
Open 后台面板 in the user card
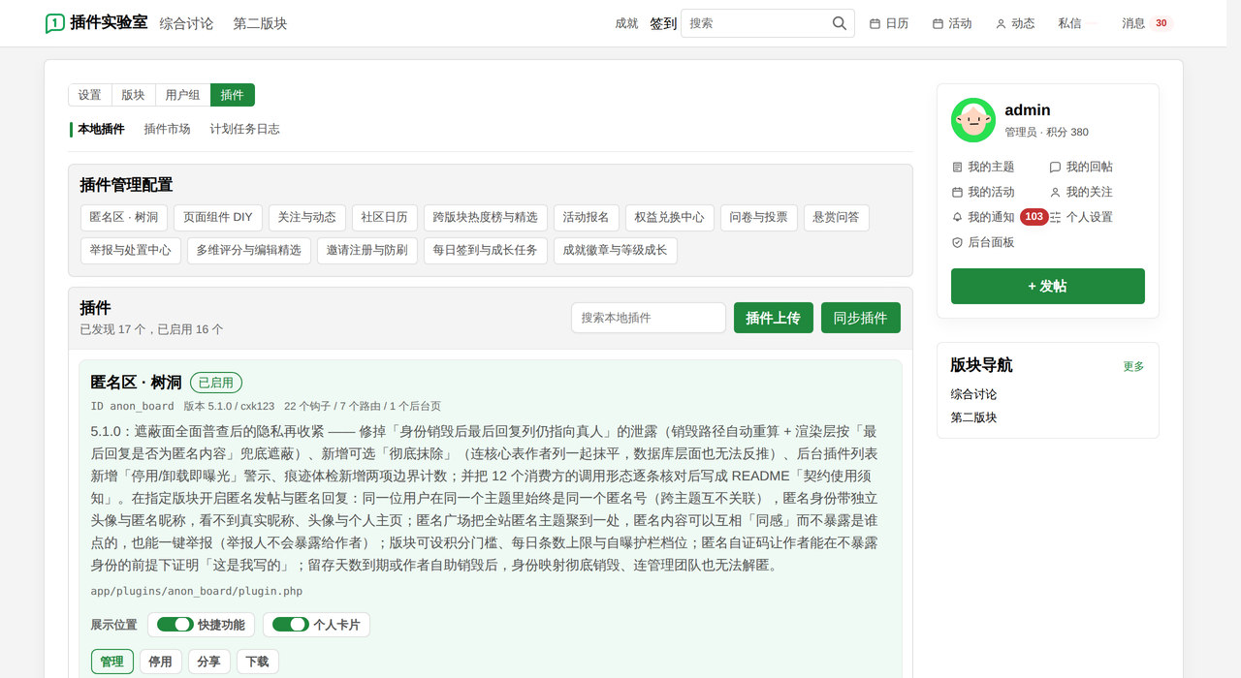click(x=983, y=242)
